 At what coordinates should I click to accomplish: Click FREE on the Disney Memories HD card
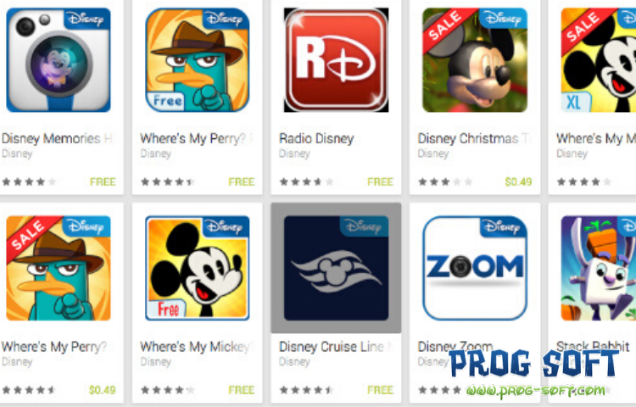(103, 181)
